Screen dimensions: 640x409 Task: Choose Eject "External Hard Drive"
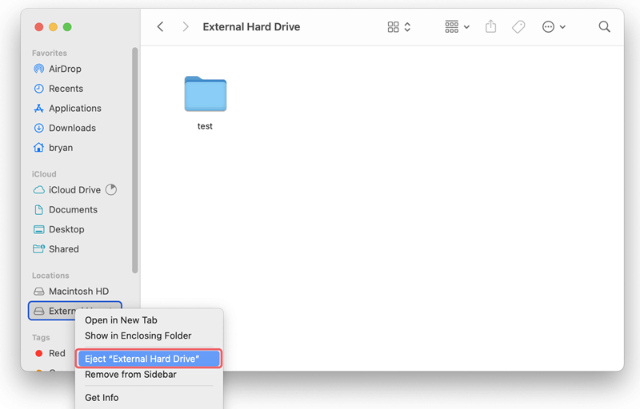click(149, 359)
